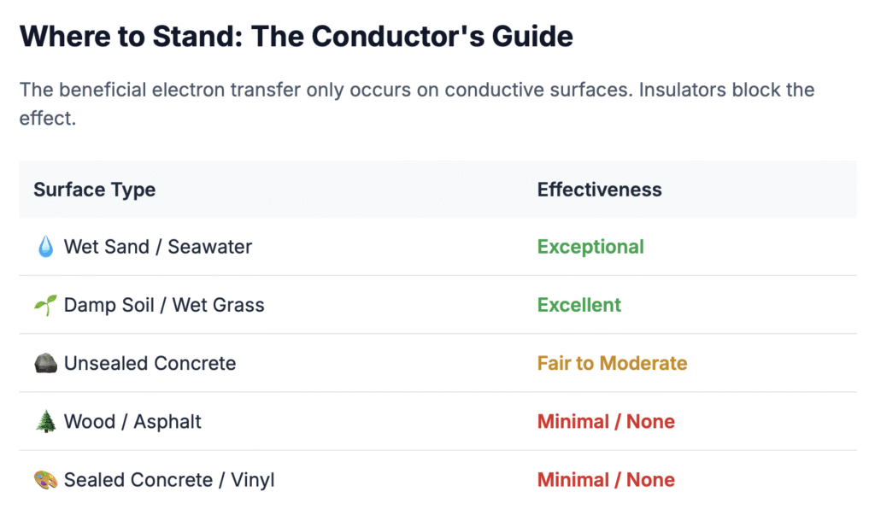Click the orange Fair to Moderate rating
This screenshot has width=875, height=521.
pos(612,364)
